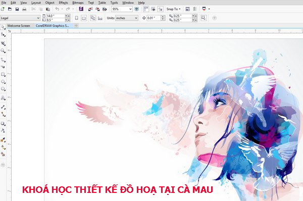Open the Object menu
The width and height of the screenshot is (303, 201).
pyautogui.click(x=49, y=3)
